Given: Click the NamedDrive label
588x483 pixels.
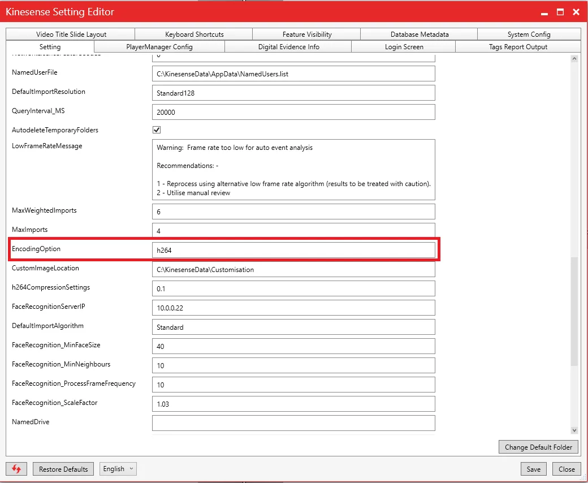Looking at the screenshot, I should point(31,421).
